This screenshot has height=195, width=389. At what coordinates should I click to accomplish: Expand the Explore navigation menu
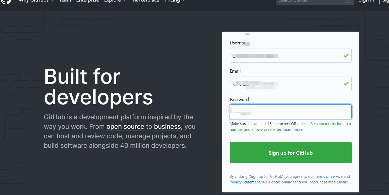[x=115, y=1]
